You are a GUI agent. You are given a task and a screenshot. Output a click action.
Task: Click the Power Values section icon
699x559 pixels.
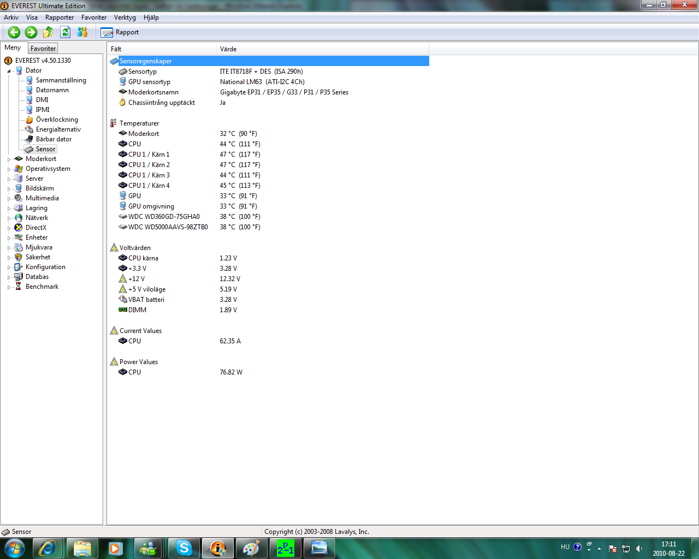point(114,362)
